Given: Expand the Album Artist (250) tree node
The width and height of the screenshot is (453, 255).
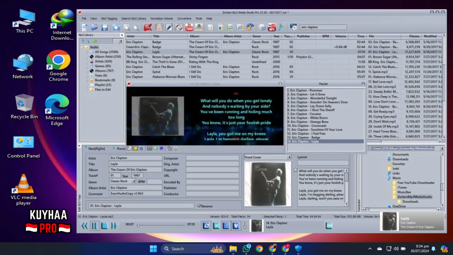Looking at the screenshot, I should 87,57.
